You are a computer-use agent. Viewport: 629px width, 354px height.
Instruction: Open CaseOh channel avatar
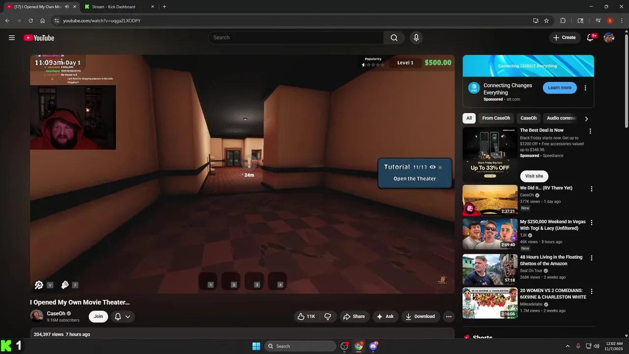tap(36, 316)
